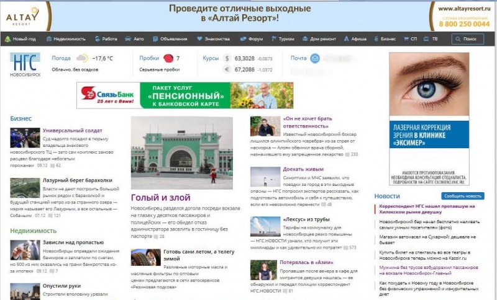Click the red traffic jam indicator
The height and width of the screenshot is (300, 497).
(x=168, y=59)
